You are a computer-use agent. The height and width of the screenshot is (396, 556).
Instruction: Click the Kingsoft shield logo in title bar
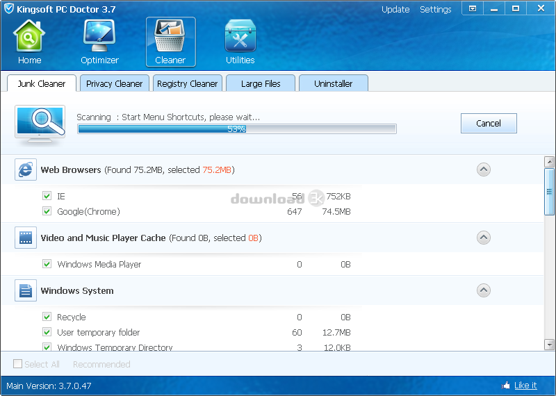(9, 8)
